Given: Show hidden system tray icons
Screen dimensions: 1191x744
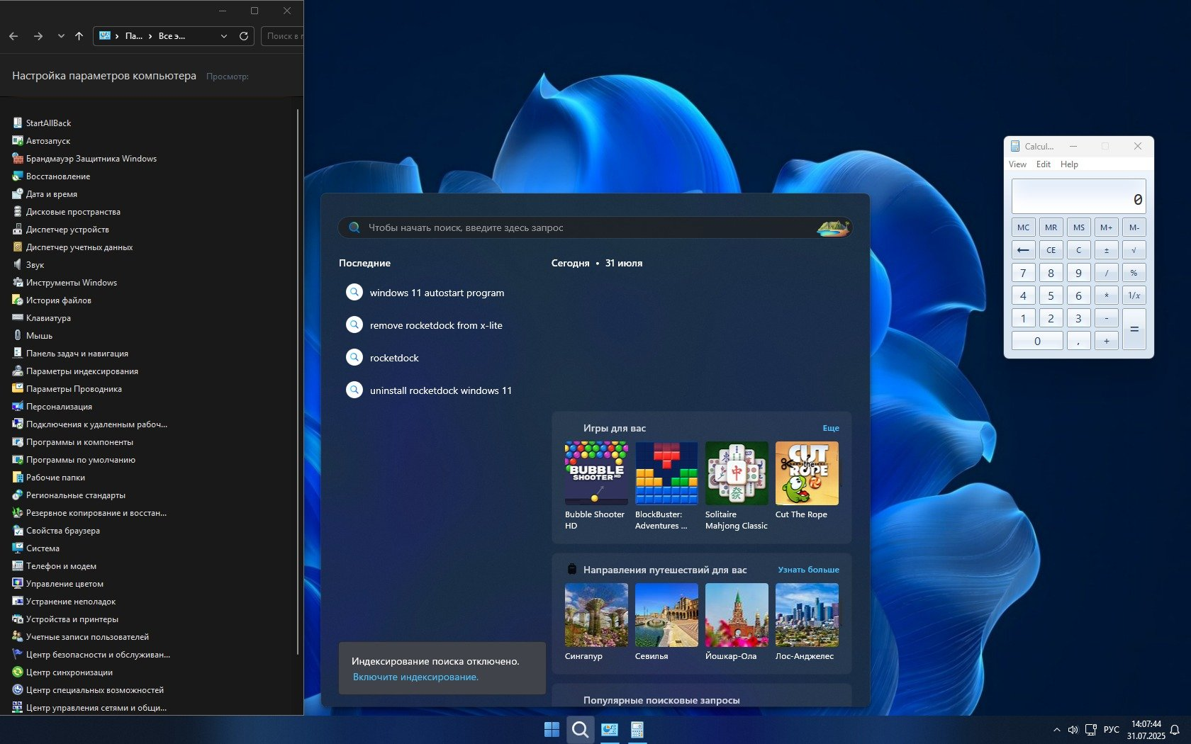Looking at the screenshot, I should tap(1056, 730).
